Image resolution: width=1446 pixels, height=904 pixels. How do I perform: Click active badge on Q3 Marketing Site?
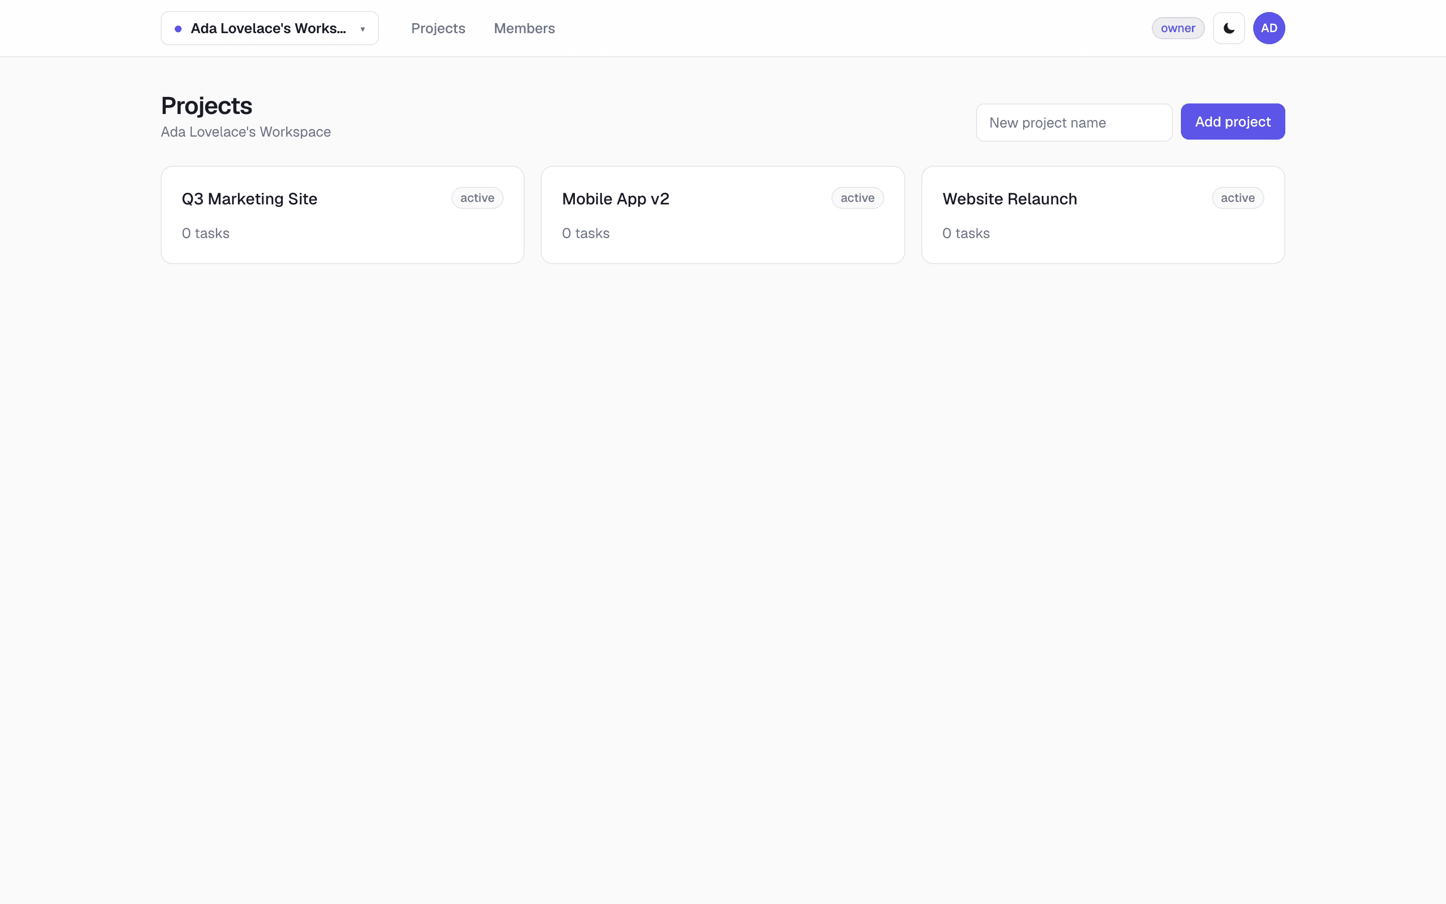pos(477,198)
